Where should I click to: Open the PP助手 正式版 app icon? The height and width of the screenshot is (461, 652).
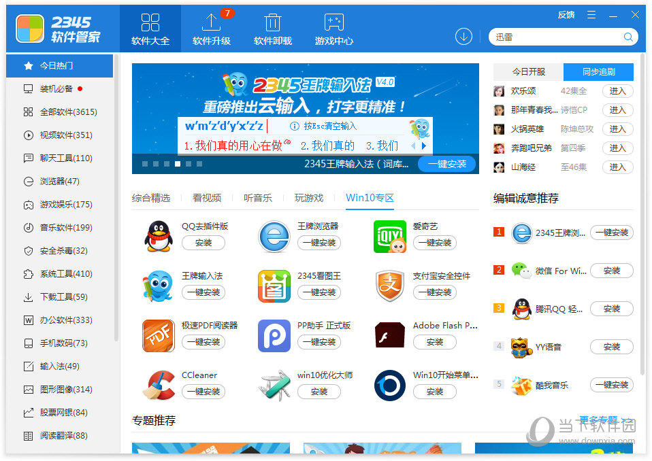[x=274, y=336]
